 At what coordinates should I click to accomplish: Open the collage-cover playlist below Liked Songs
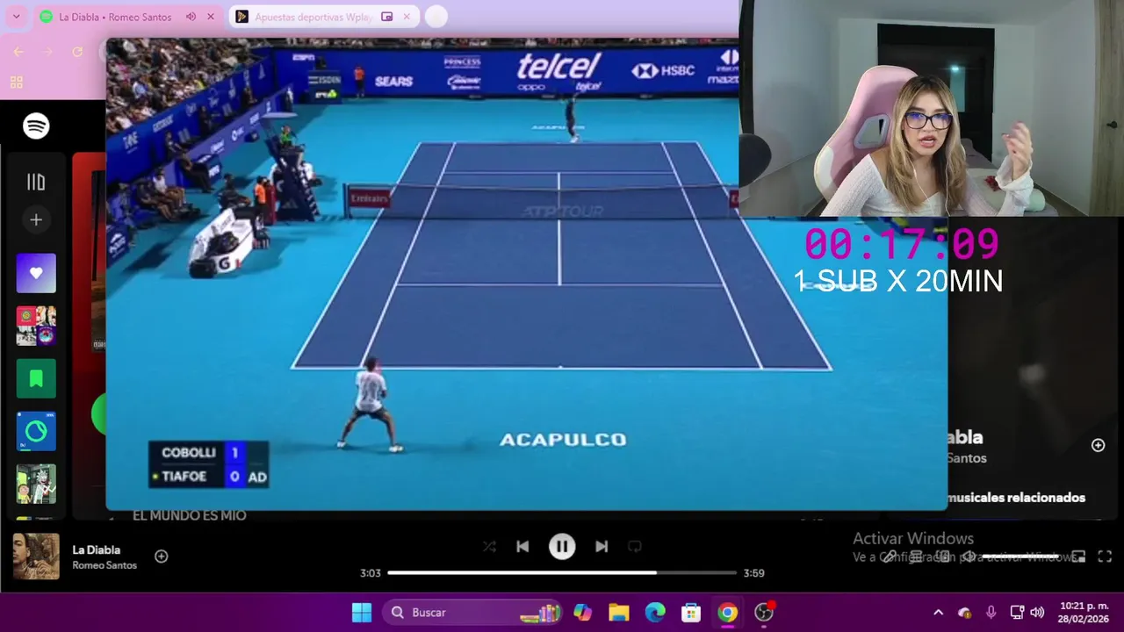pos(36,326)
